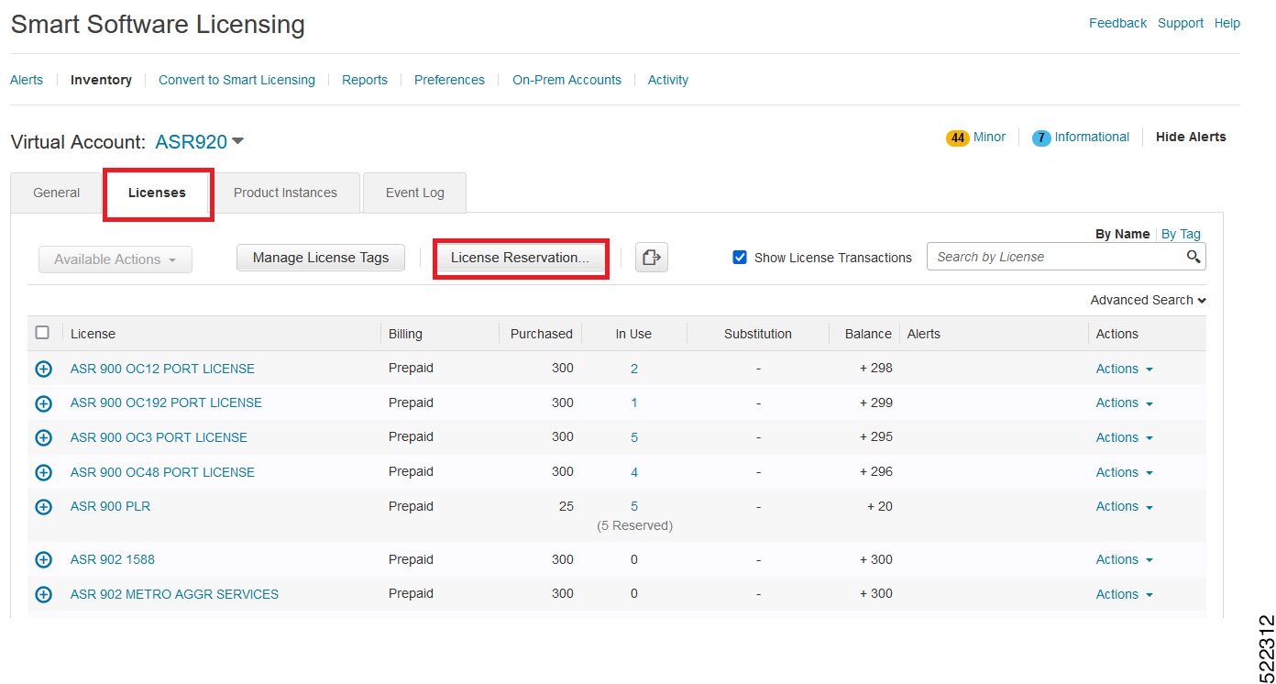Screen dimensions: 1276x684
Task: Open Preferences in the navigation bar
Action: tap(449, 80)
